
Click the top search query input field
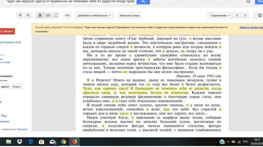click(x=67, y=2)
